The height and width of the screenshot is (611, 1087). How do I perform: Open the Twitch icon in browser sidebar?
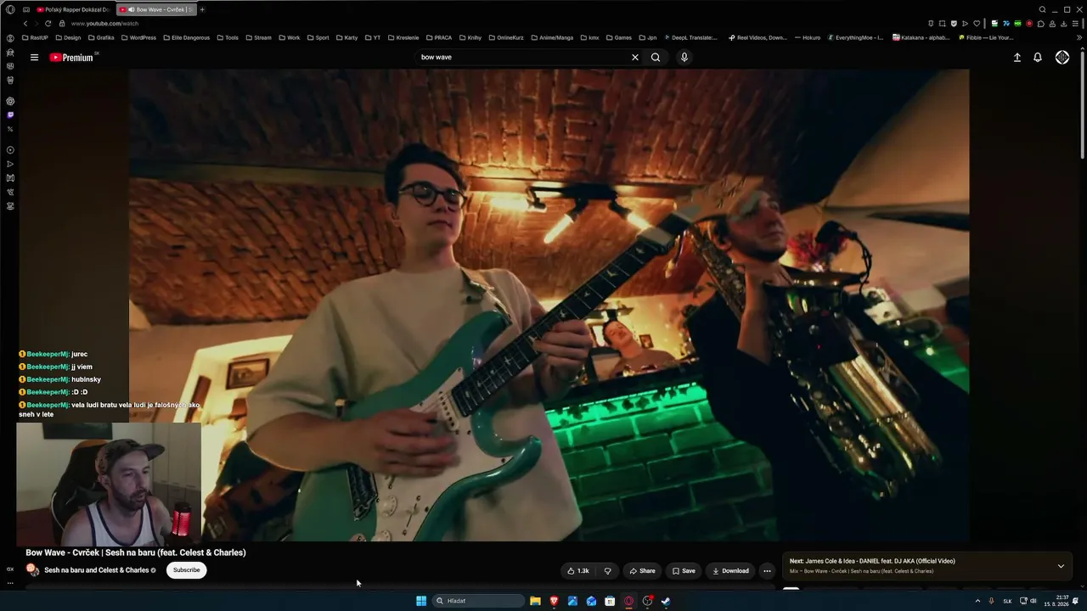point(10,115)
